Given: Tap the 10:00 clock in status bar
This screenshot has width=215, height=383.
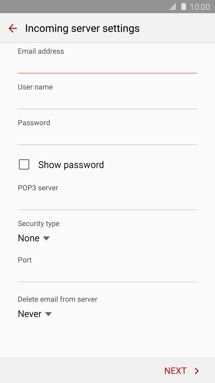Looking at the screenshot, I should click(200, 7).
